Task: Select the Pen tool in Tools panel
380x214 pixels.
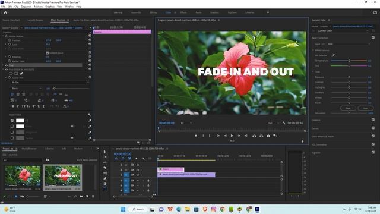Action: 104,178
